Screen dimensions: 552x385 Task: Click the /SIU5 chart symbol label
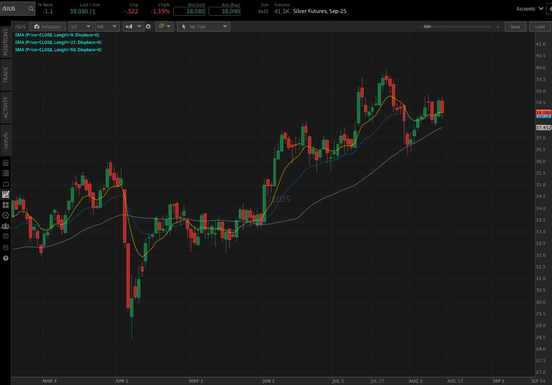(x=20, y=27)
